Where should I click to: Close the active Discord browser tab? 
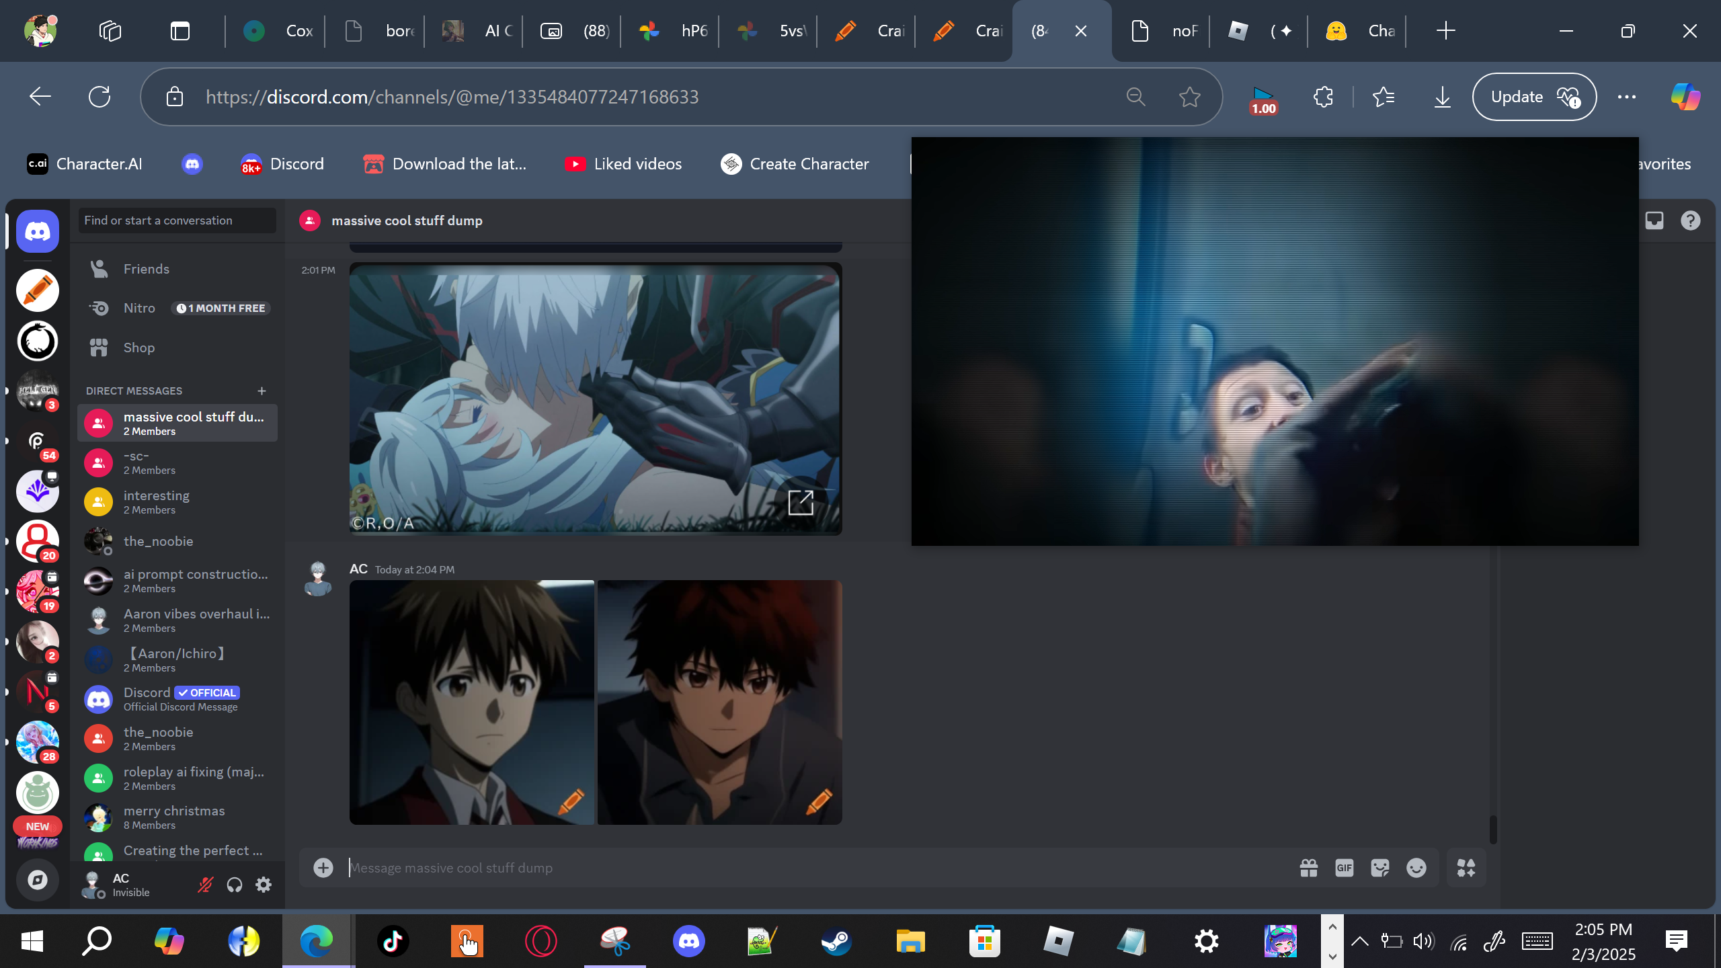1081,31
